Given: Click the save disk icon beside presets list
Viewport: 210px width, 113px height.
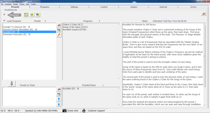Looking at the screenshot, I should click(59, 30).
